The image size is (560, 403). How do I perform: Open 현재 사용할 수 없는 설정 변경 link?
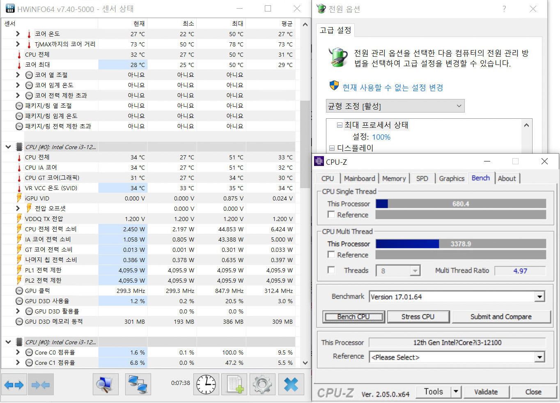coord(393,88)
